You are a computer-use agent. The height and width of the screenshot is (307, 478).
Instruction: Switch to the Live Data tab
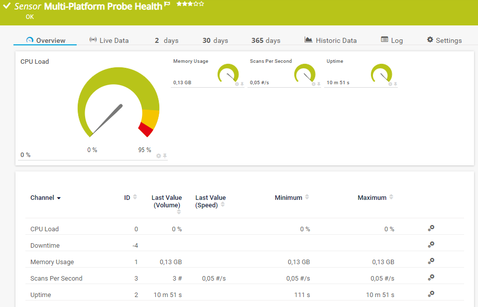coord(109,40)
